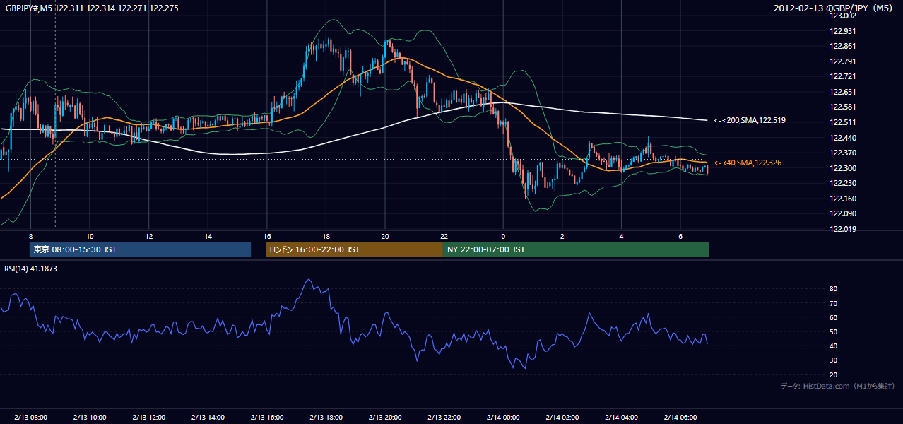The width and height of the screenshot is (903, 424).
Task: Select the Tokyo 08:00-15:30 JST session bar
Action: [140, 249]
